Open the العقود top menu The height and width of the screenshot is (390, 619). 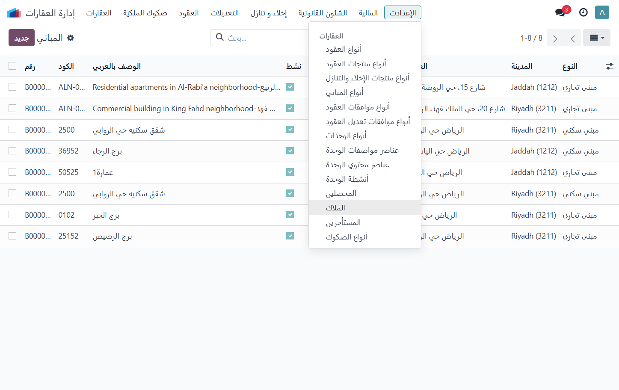189,13
